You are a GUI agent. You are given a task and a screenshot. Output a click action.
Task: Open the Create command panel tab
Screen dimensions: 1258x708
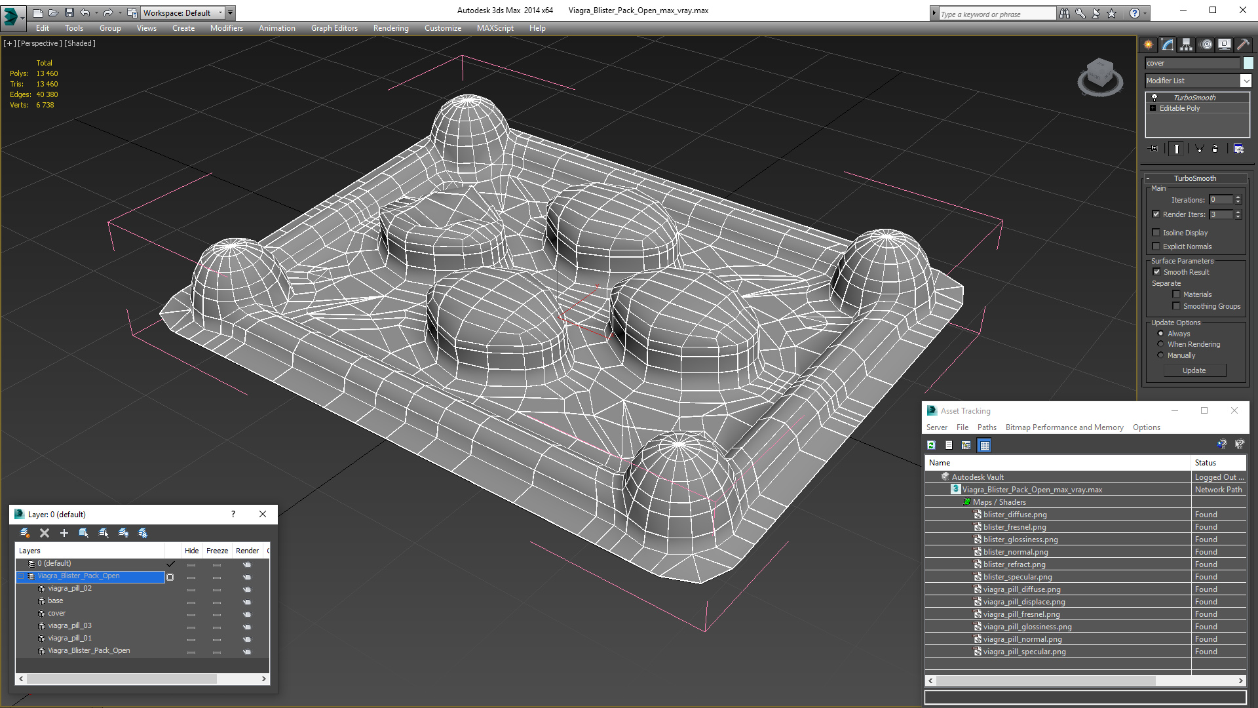coord(1149,45)
